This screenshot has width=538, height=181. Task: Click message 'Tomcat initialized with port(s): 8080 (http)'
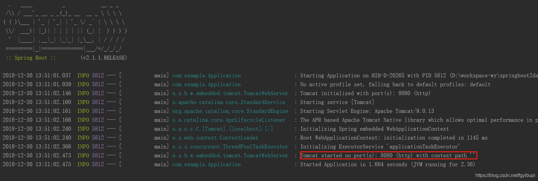365,93
